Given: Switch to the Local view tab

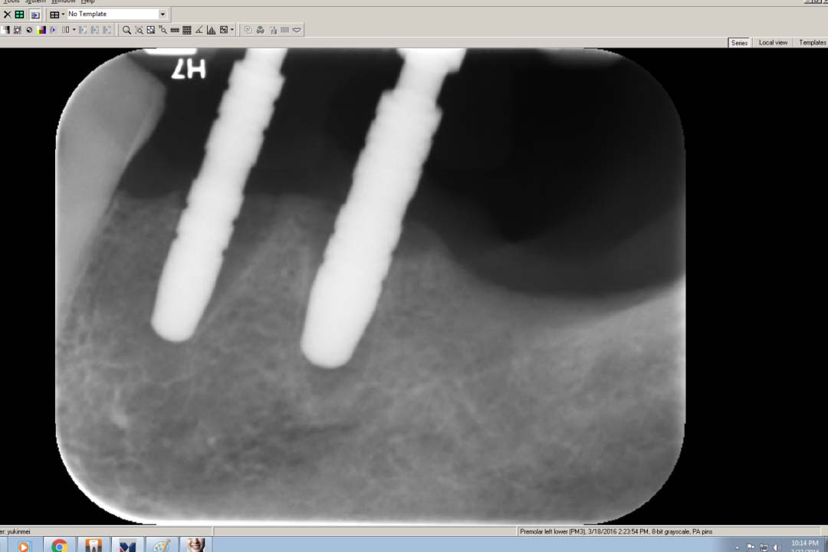Looking at the screenshot, I should pos(773,43).
